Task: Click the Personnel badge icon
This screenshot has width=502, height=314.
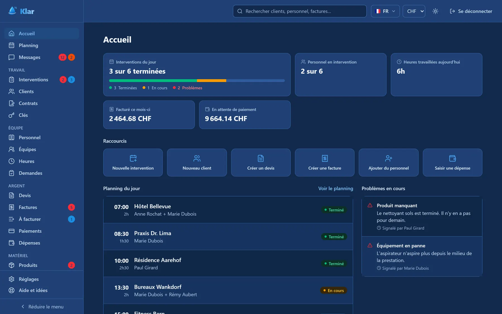Action: click(11, 137)
